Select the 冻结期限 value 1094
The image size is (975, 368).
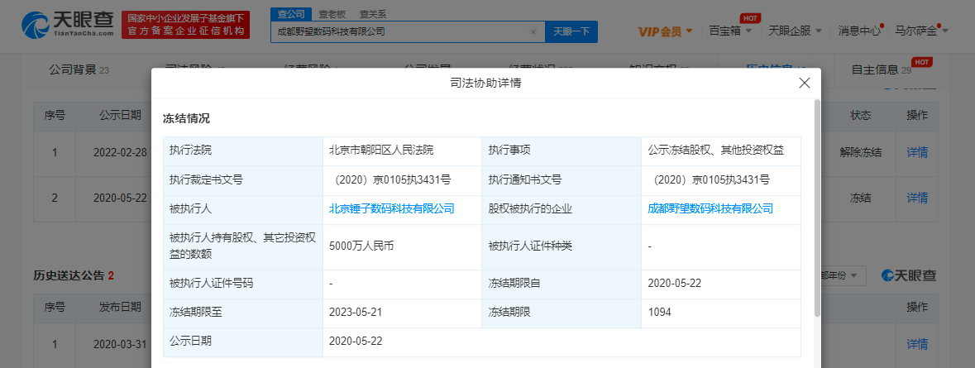(x=659, y=313)
